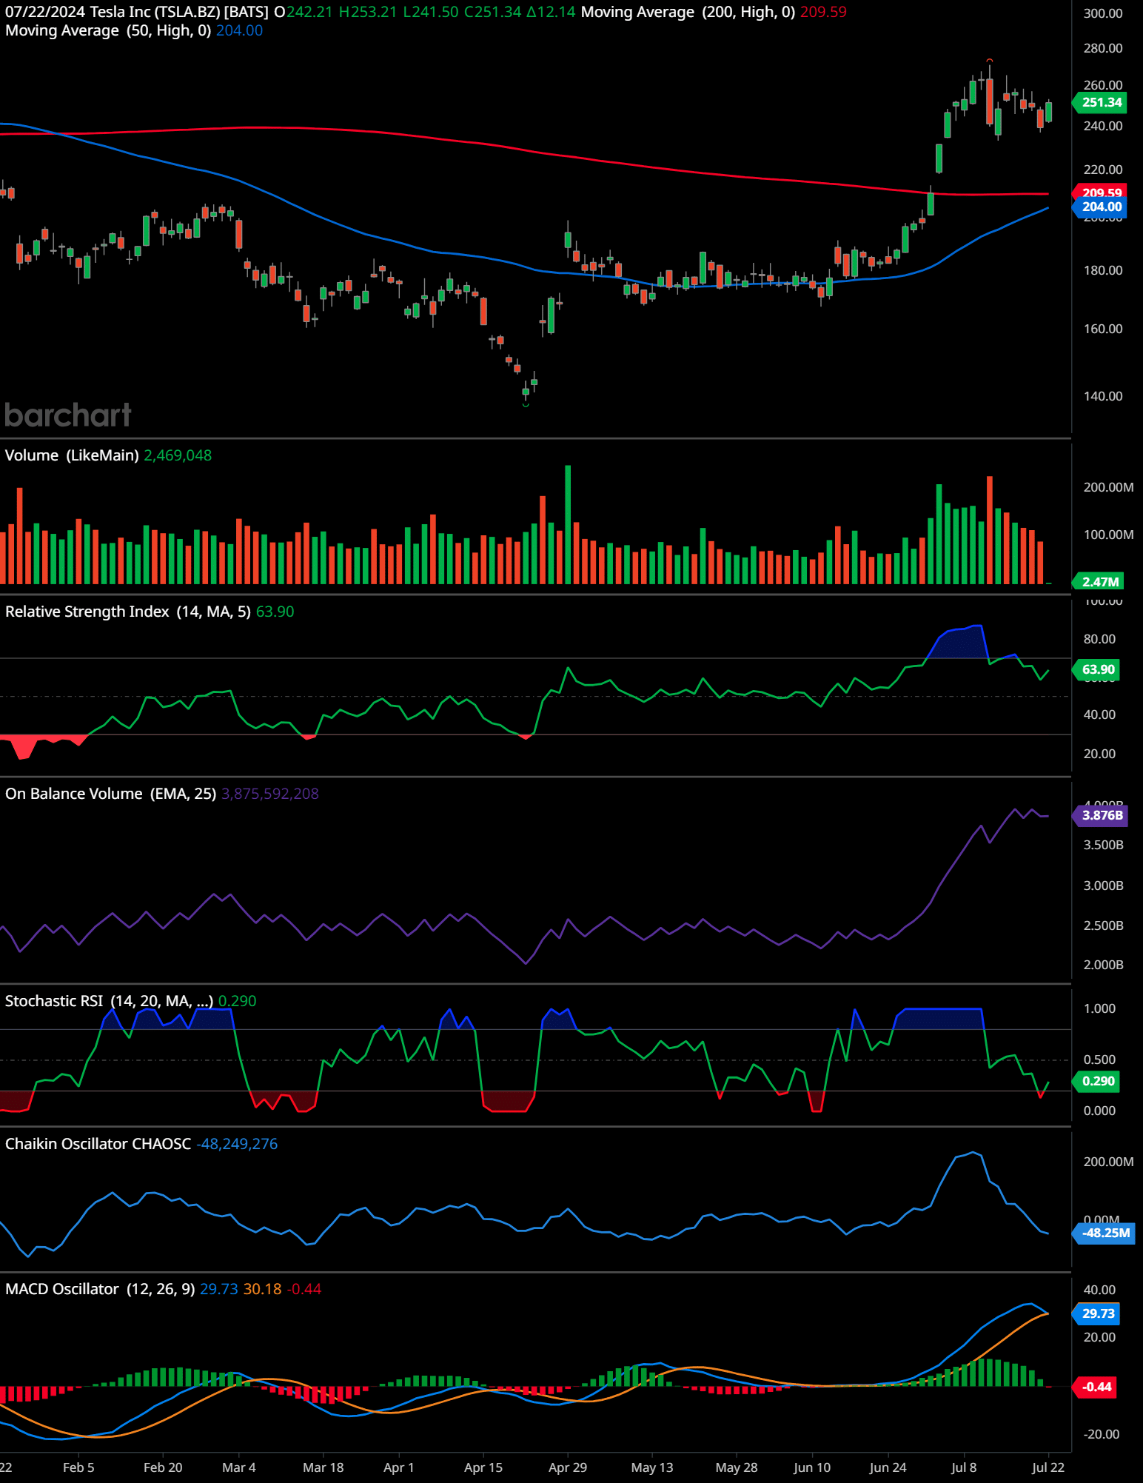Click the 2,469,048 volume reading

pyautogui.click(x=178, y=455)
